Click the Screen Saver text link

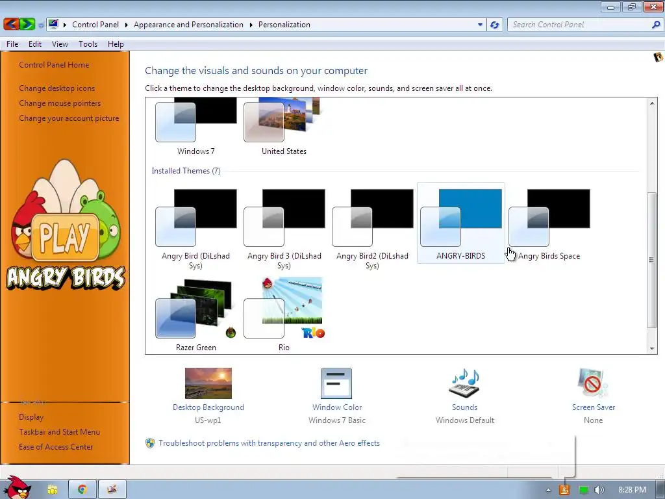pos(594,407)
